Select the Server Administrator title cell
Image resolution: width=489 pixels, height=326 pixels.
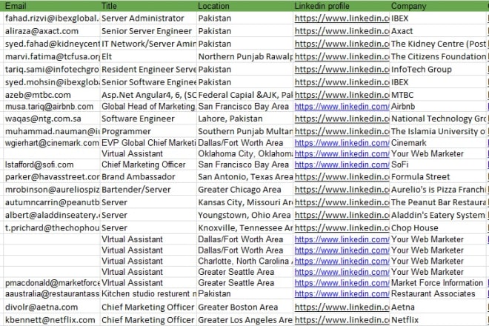click(x=148, y=18)
